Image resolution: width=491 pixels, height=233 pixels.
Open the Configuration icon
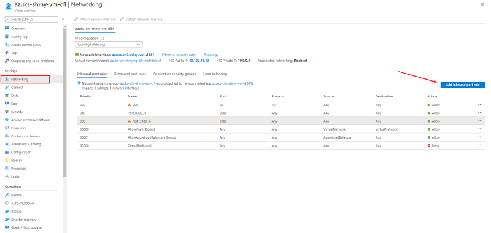coord(7,152)
